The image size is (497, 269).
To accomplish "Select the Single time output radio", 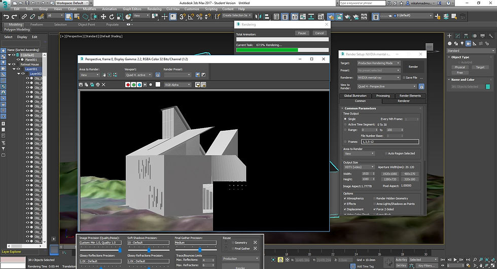I will [x=345, y=119].
